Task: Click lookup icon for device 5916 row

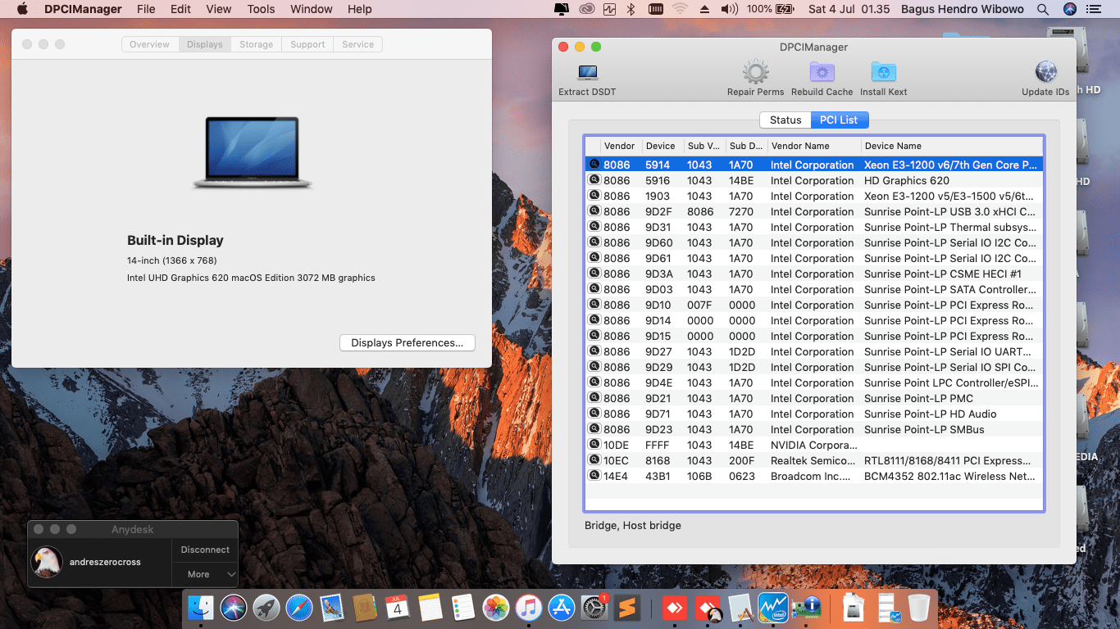Action: 594,180
